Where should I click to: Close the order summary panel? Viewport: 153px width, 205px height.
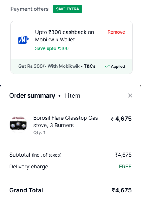coord(130,95)
